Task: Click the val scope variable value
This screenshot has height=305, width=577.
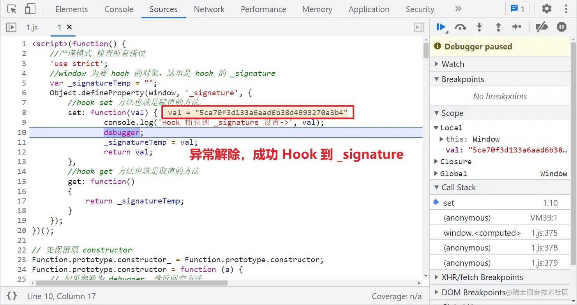Action: pos(518,150)
